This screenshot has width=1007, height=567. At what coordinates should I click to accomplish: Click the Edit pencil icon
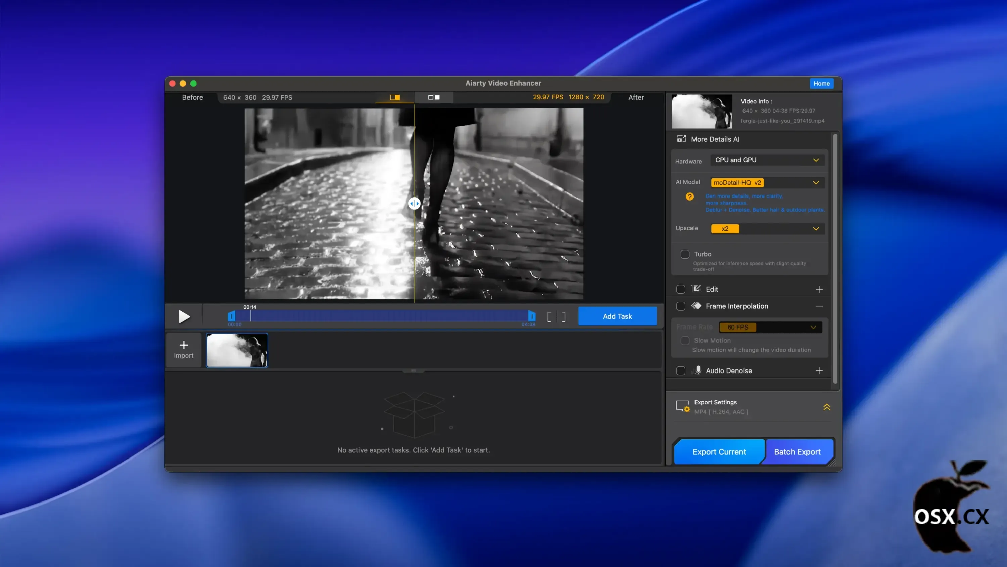coord(696,289)
